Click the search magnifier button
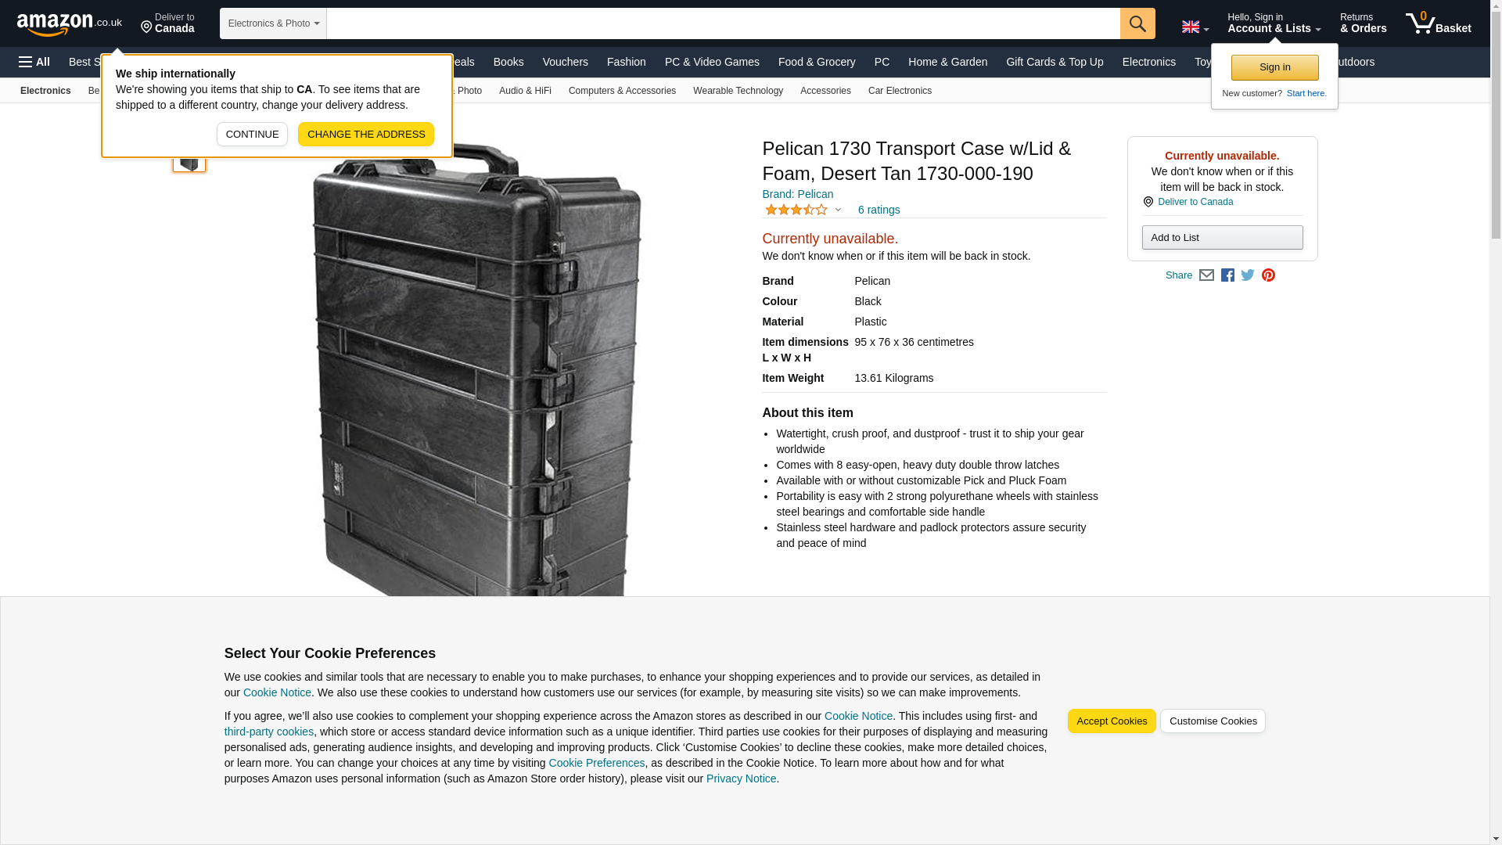 [x=1137, y=23]
